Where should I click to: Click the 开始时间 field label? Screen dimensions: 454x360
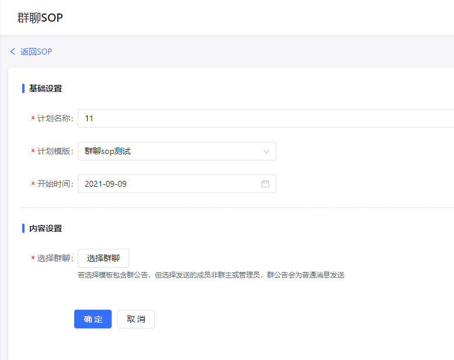55,184
